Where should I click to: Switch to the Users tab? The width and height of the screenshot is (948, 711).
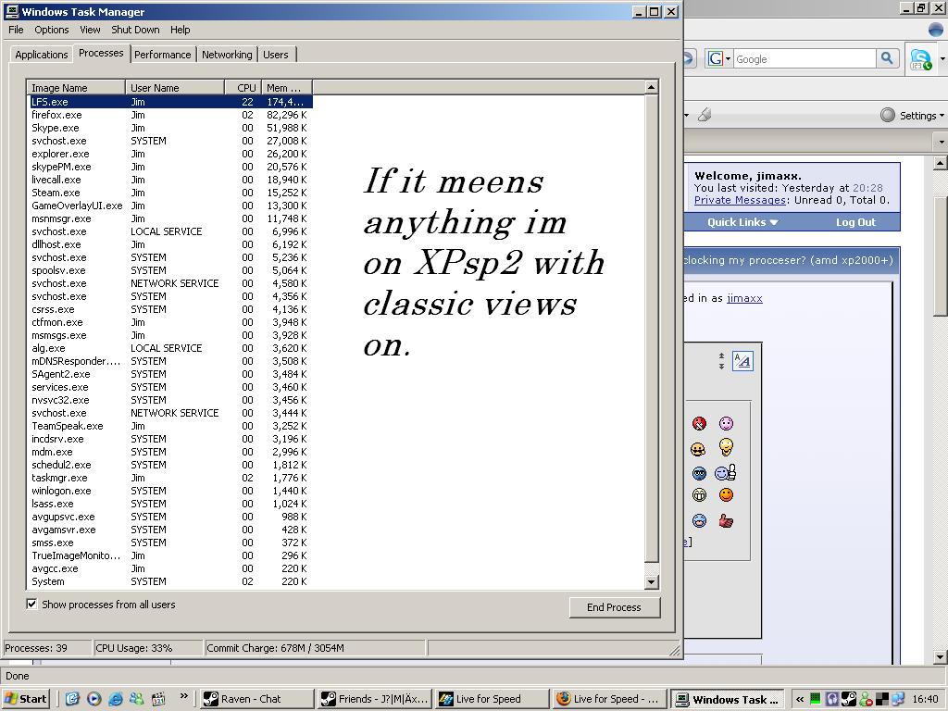[x=276, y=55]
